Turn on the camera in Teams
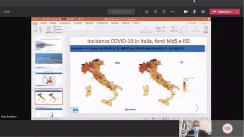 tap(186, 12)
